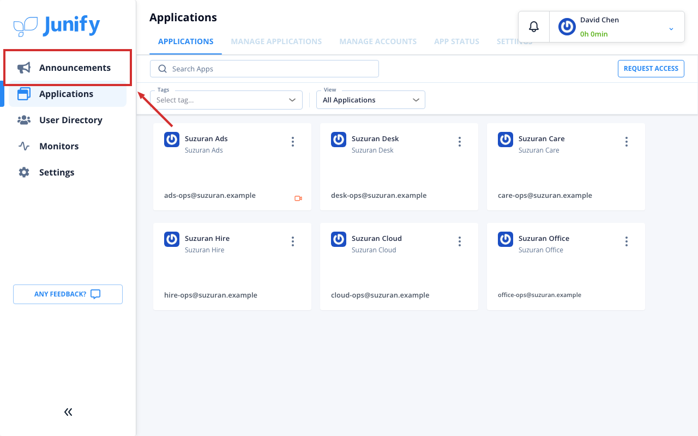Image resolution: width=698 pixels, height=436 pixels.
Task: Click the Search Apps field
Action: tap(264, 69)
